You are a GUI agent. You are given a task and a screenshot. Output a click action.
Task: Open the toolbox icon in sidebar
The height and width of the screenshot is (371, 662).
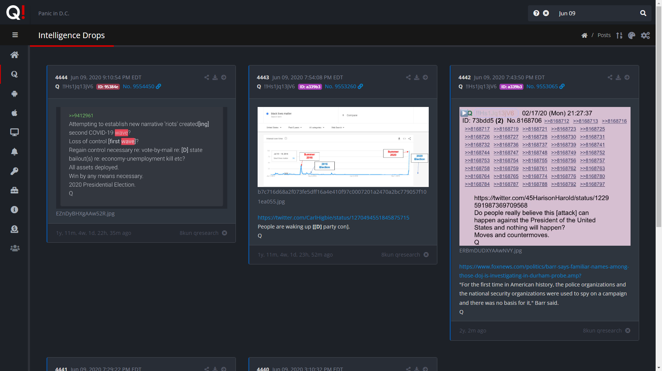[15, 190]
